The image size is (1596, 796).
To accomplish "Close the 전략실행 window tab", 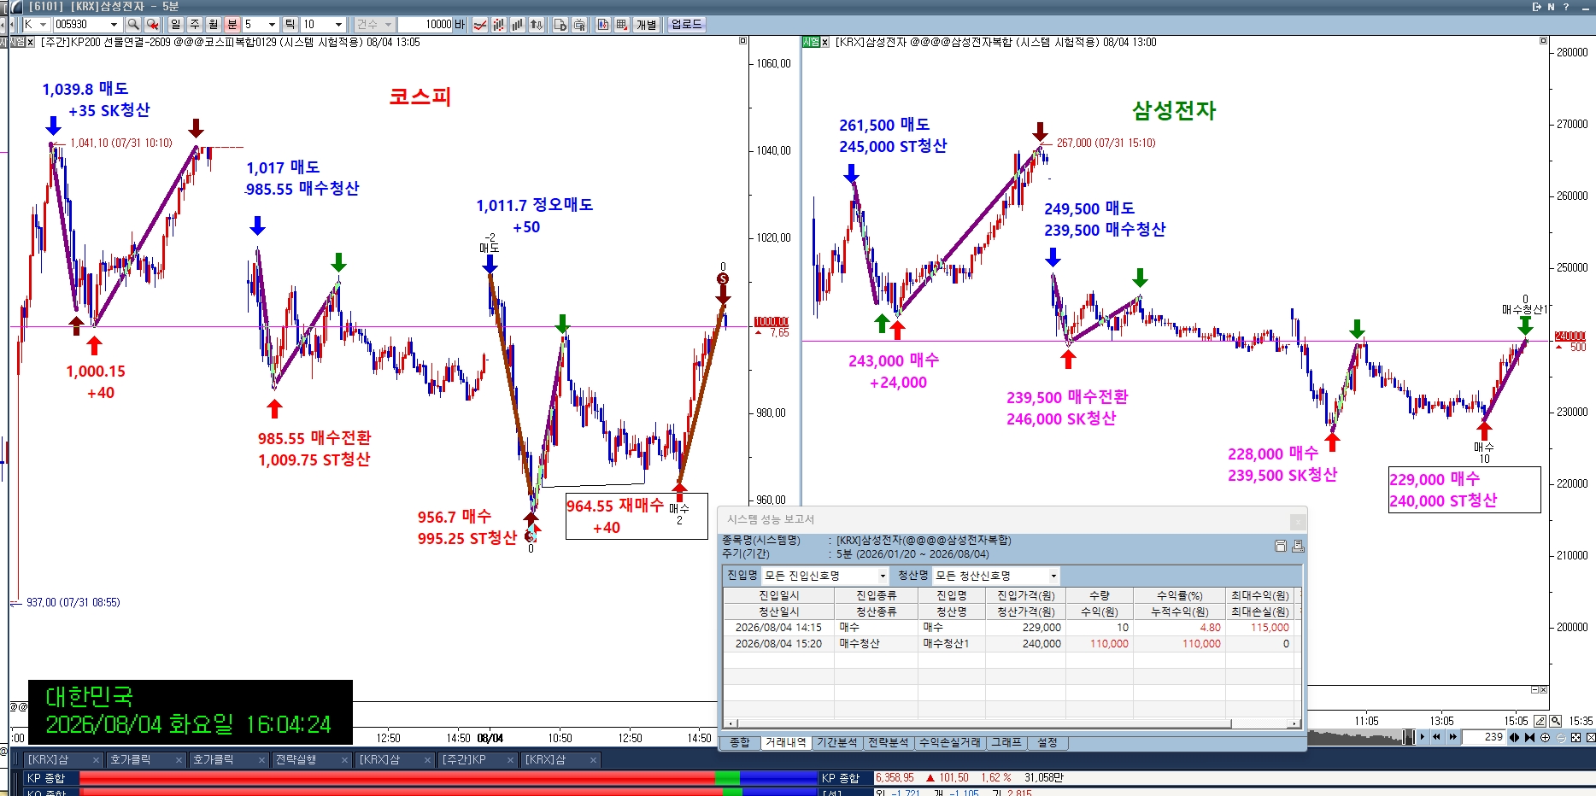I will pos(345,760).
